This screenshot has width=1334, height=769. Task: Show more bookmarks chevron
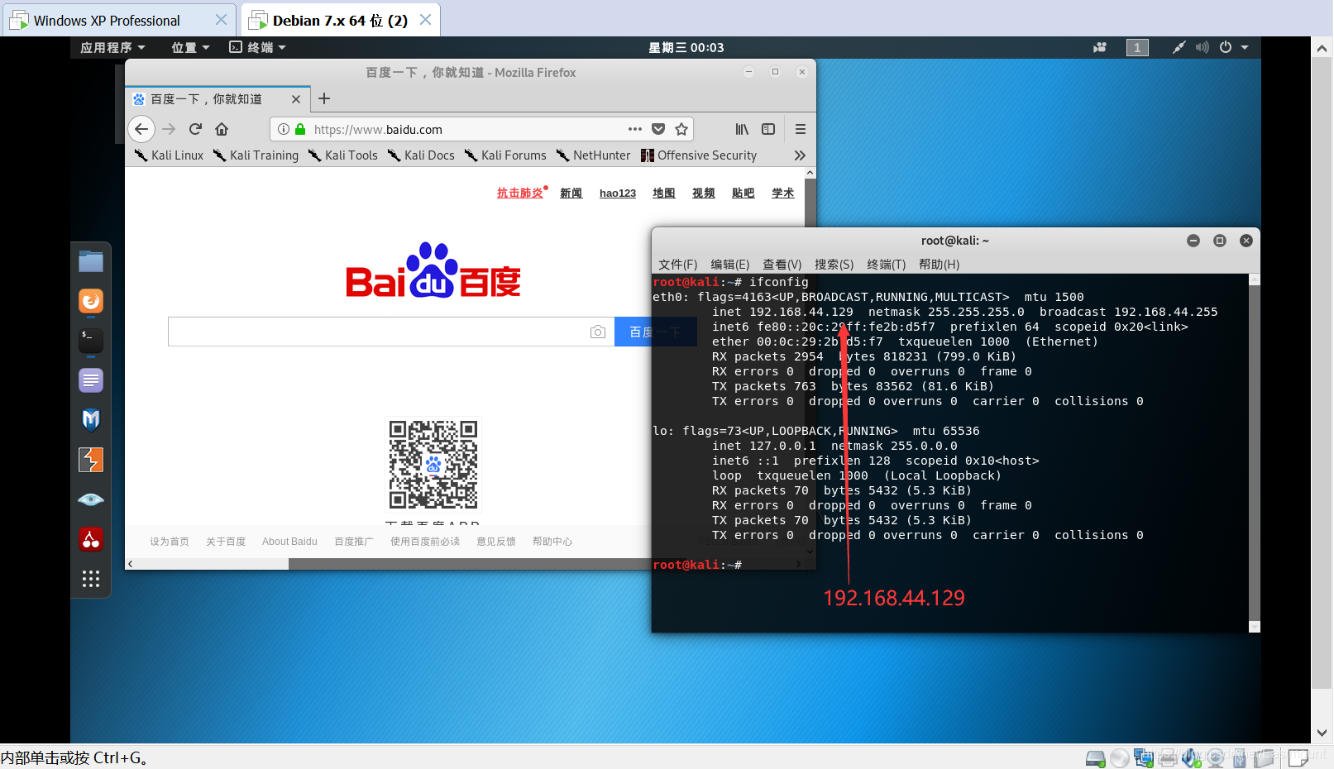point(800,155)
